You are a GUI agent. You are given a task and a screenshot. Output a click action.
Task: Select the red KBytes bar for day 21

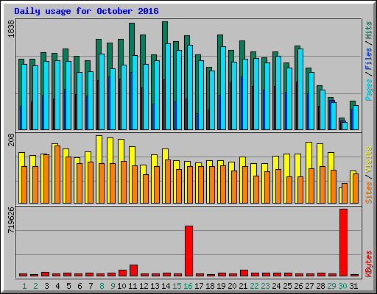click(244, 273)
